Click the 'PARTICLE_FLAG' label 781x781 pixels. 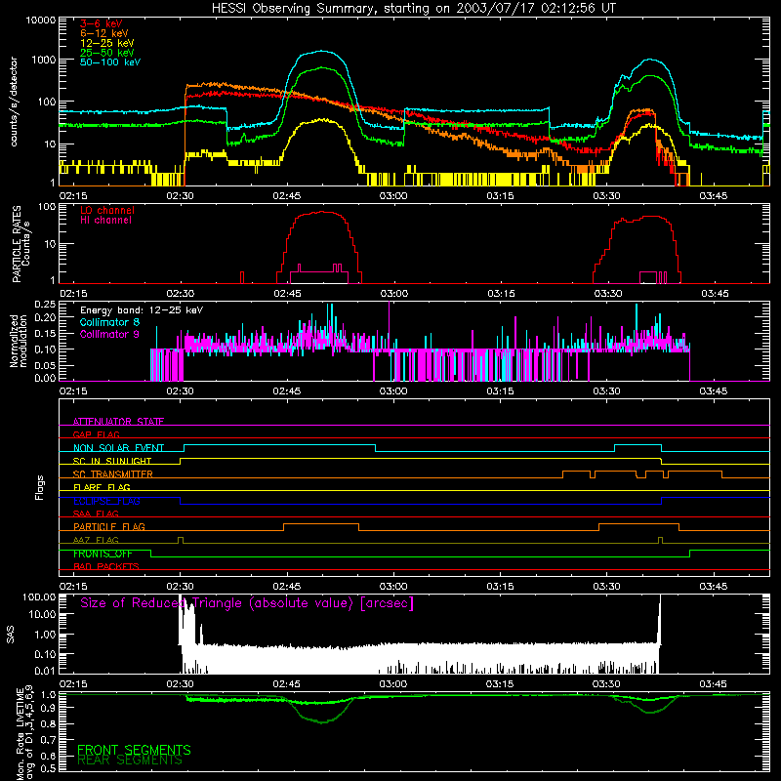pos(109,526)
